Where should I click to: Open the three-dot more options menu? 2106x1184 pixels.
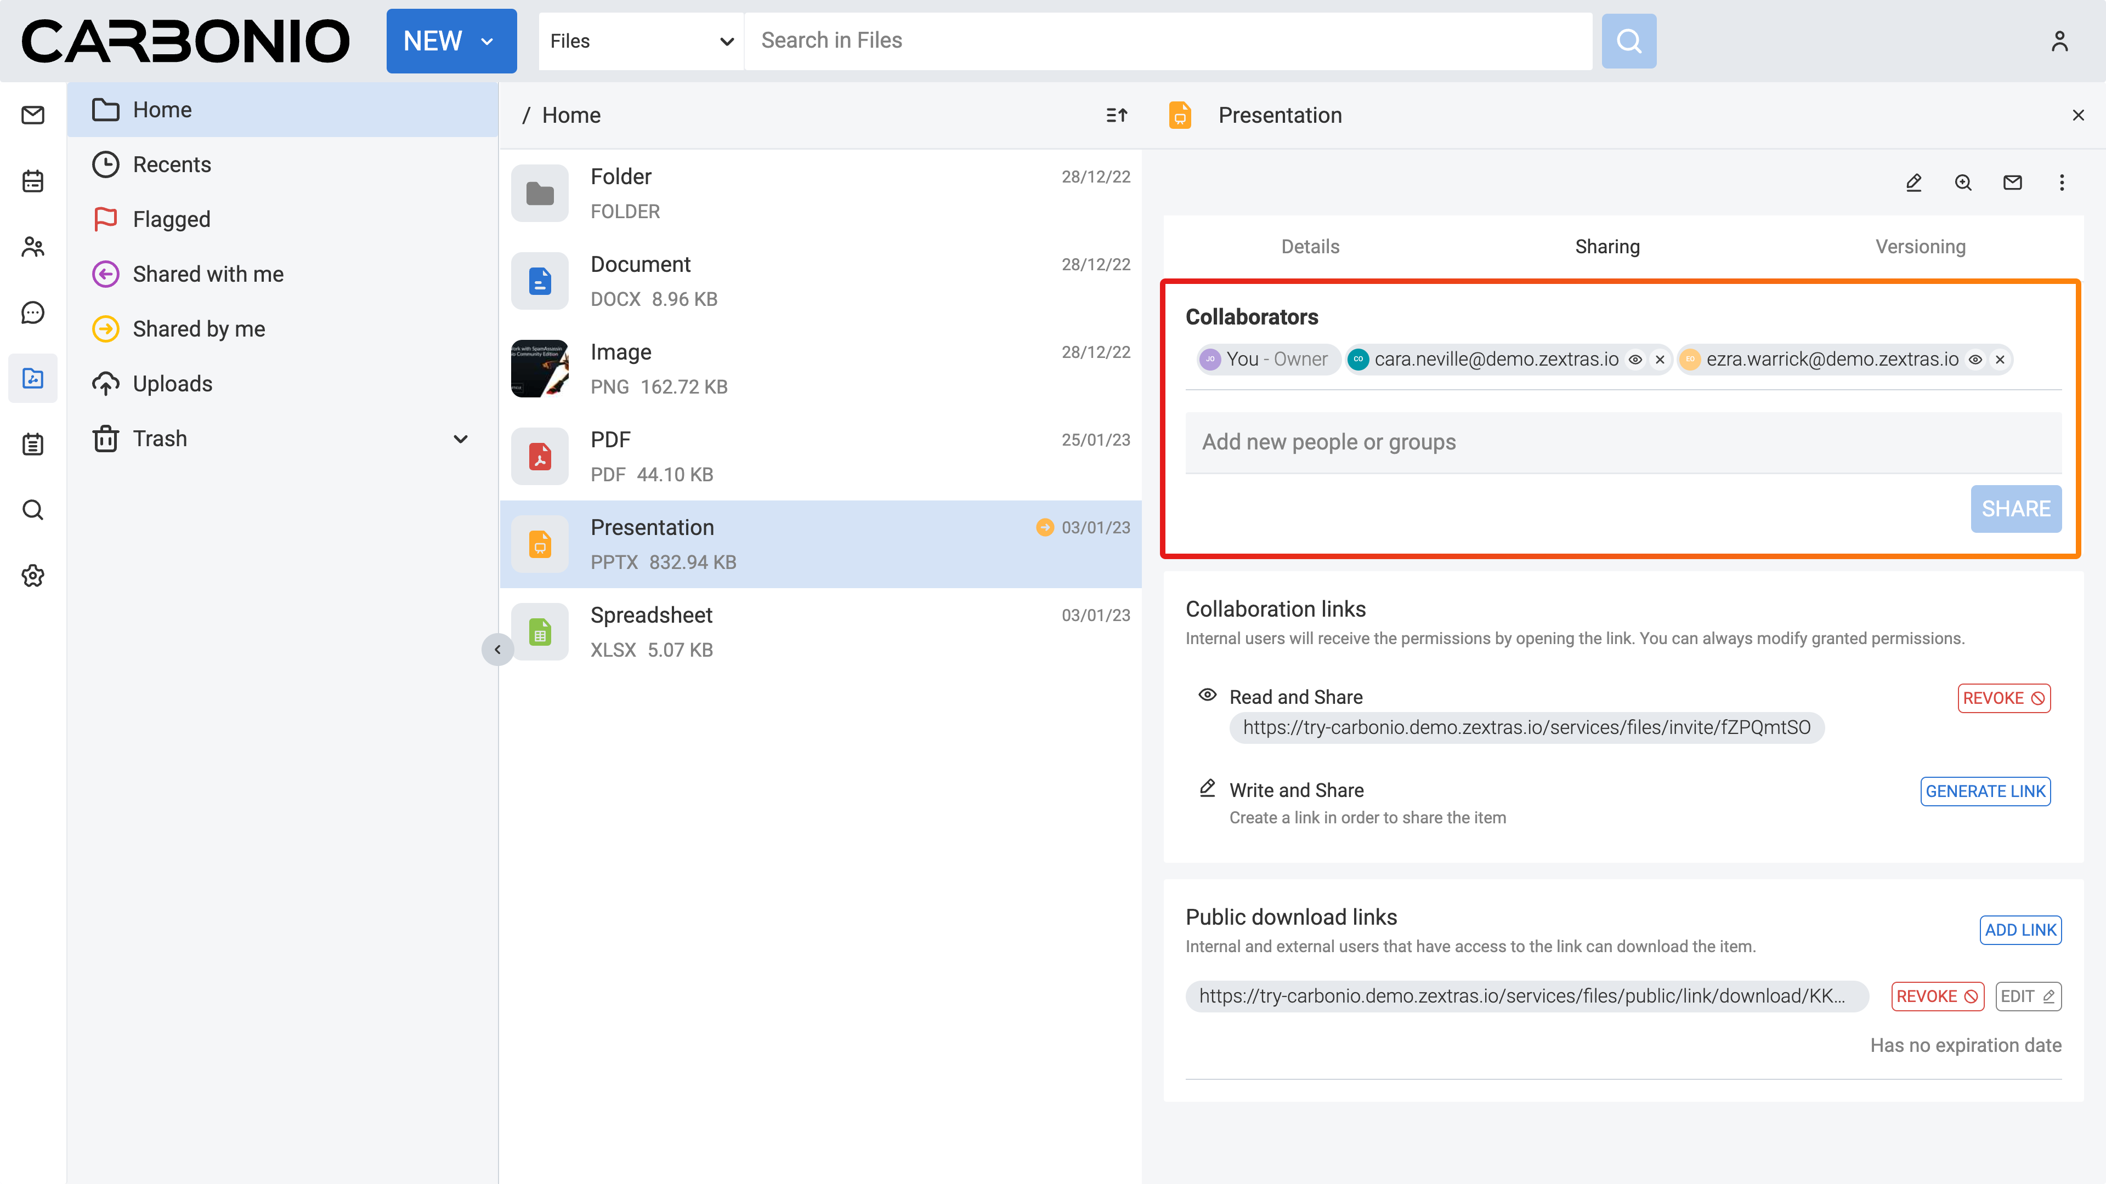pos(2061,182)
